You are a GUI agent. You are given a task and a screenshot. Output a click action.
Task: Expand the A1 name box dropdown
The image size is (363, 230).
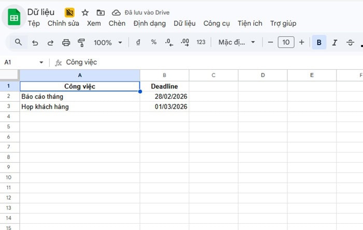[x=41, y=63]
